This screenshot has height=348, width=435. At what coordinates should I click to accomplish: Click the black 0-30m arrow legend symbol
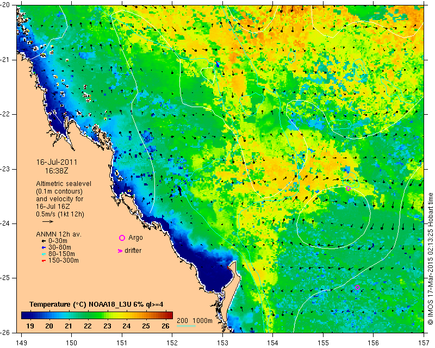pos(43,241)
